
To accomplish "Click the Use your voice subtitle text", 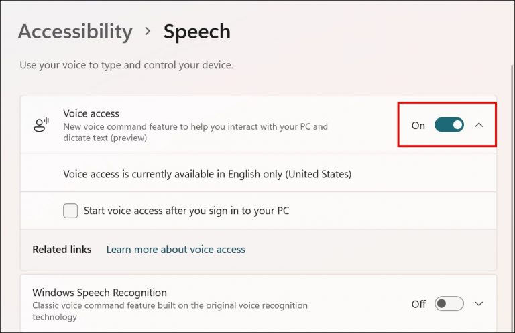I will coord(126,65).
